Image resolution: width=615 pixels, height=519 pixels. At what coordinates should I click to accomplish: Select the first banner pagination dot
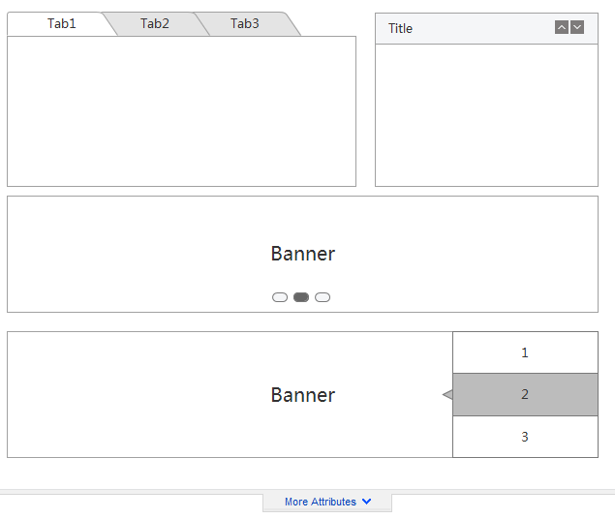click(x=280, y=297)
